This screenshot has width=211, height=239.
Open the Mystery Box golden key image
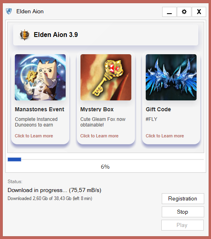coord(106,77)
